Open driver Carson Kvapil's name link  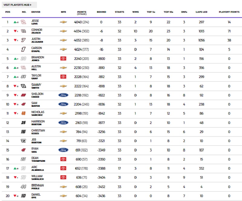point(37,49)
